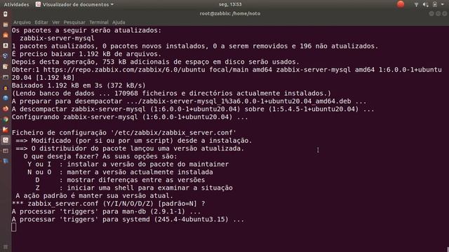Click the 'Z : iniciar uma shell' line
The height and width of the screenshot is (252, 449).
click(x=134, y=188)
